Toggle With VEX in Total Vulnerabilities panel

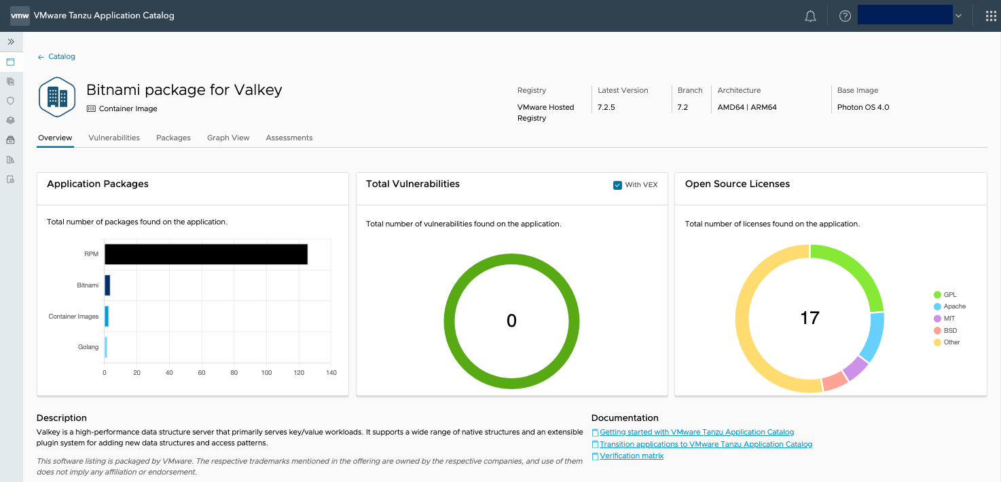617,185
